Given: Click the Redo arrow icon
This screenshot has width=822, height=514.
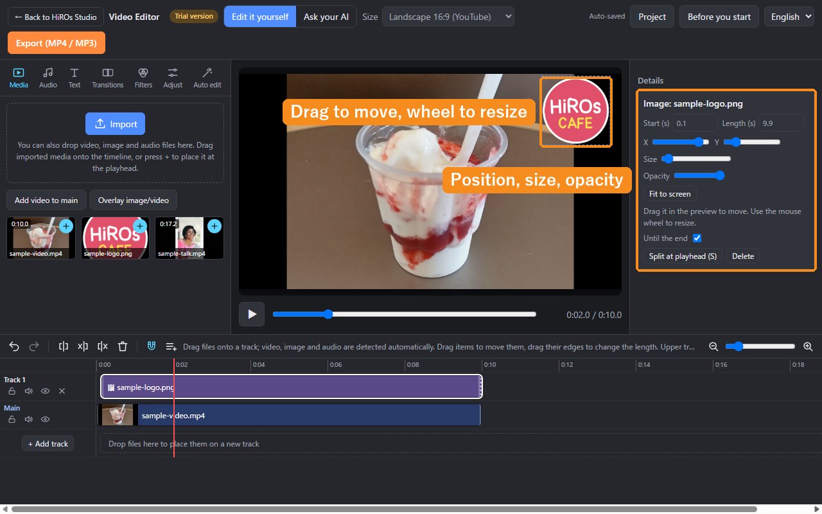Looking at the screenshot, I should click(x=34, y=346).
